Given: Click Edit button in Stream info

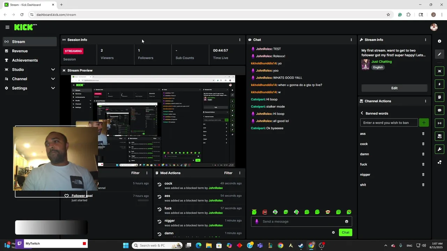Looking at the screenshot, I should [x=394, y=88].
